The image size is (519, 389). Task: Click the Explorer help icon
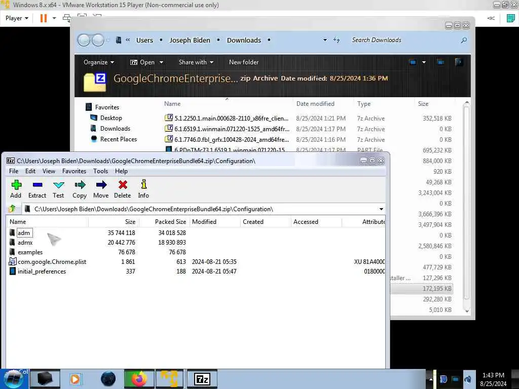click(458, 62)
